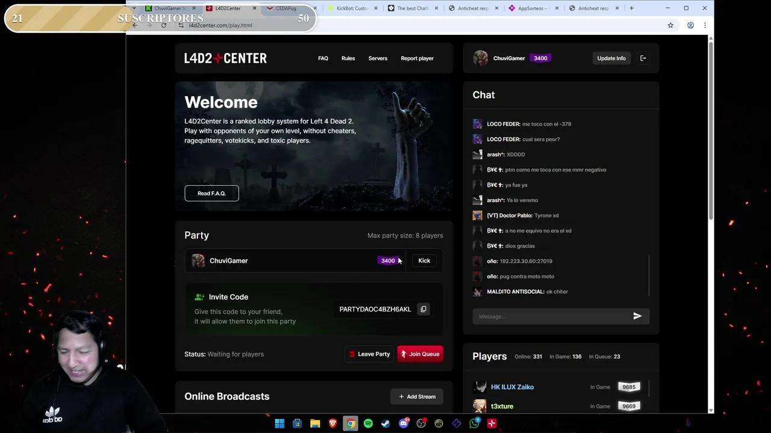
Task: Click the 3400 rating badge in the header
Action: (x=540, y=58)
